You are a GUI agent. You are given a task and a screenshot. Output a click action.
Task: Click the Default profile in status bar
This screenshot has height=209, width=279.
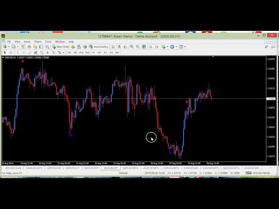click(123, 173)
